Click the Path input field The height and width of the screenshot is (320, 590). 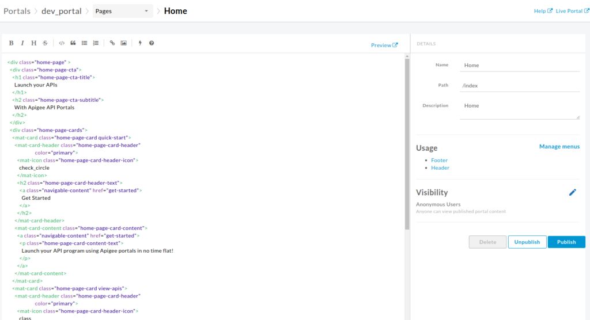point(520,85)
